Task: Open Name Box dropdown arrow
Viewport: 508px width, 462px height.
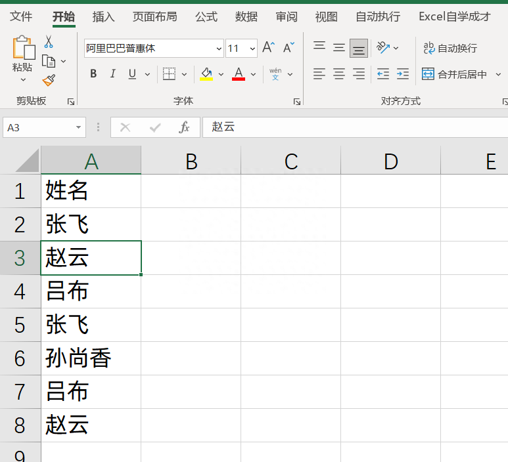Action: 78,127
